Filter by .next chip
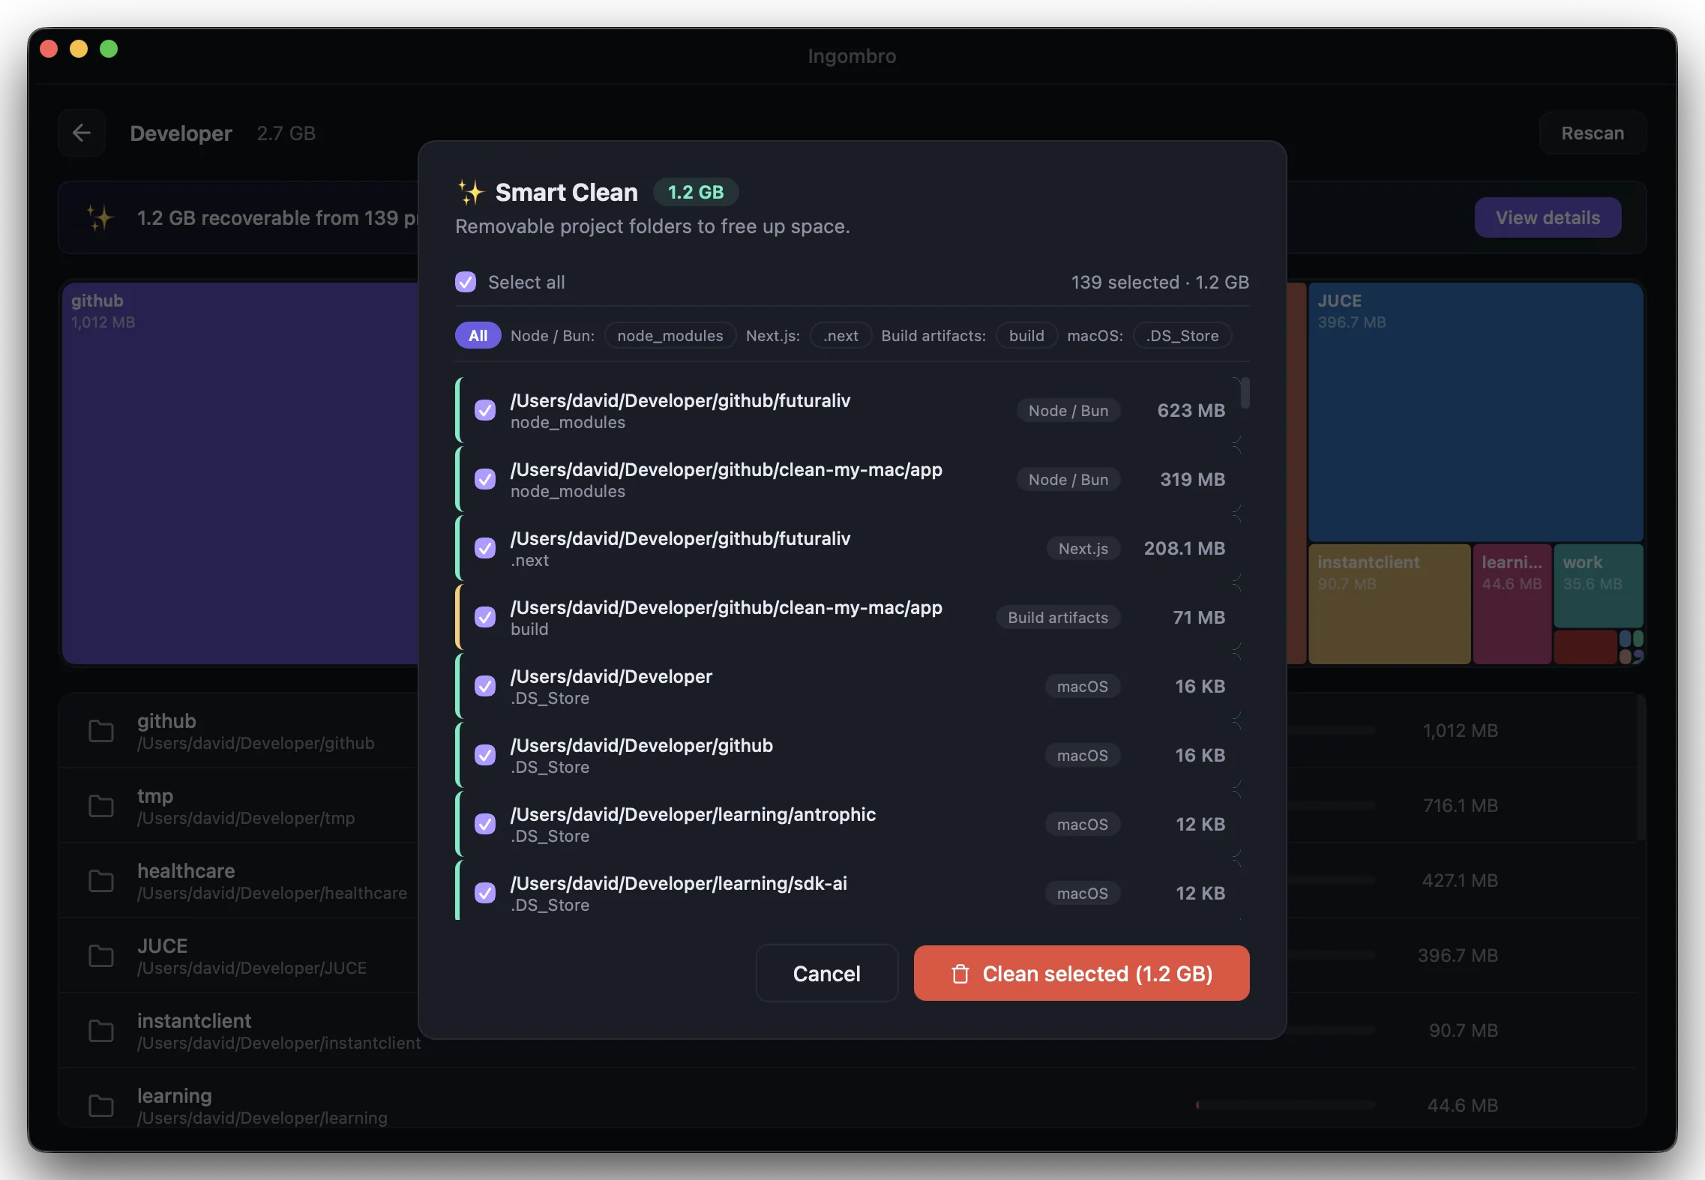The height and width of the screenshot is (1180, 1705). [x=841, y=335]
